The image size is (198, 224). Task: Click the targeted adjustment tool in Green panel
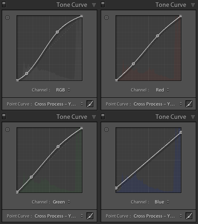click(x=7, y=130)
